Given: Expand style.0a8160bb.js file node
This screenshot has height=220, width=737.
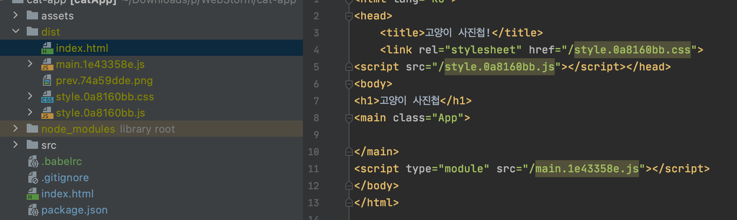Looking at the screenshot, I should (30, 112).
